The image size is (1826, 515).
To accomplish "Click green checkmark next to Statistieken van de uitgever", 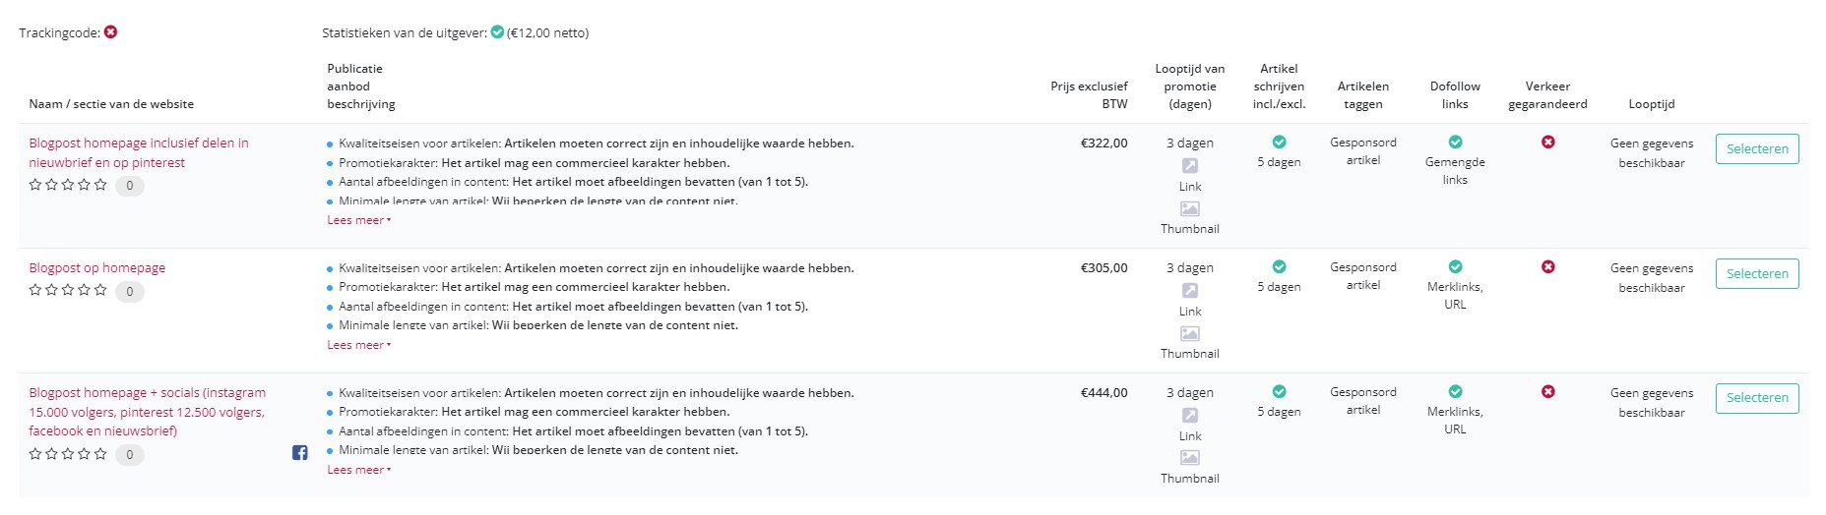I will (498, 32).
